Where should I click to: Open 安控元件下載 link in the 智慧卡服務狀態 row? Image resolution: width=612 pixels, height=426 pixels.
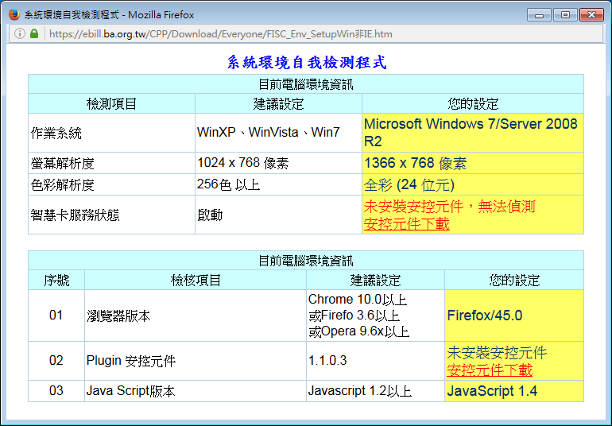[406, 224]
